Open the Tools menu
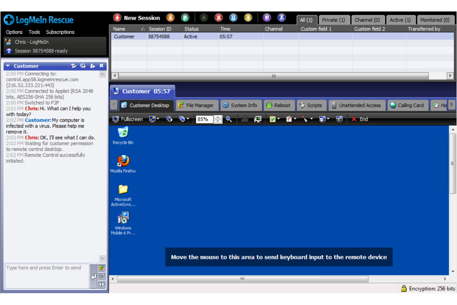The height and width of the screenshot is (305, 457). [34, 32]
